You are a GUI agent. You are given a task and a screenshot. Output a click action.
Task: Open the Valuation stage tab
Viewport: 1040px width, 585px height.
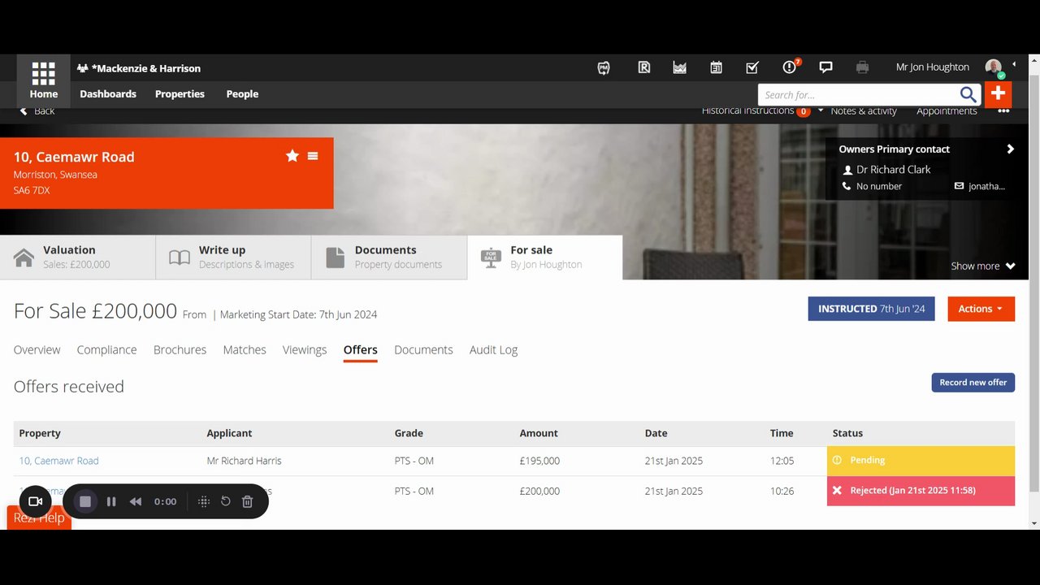pyautogui.click(x=77, y=258)
